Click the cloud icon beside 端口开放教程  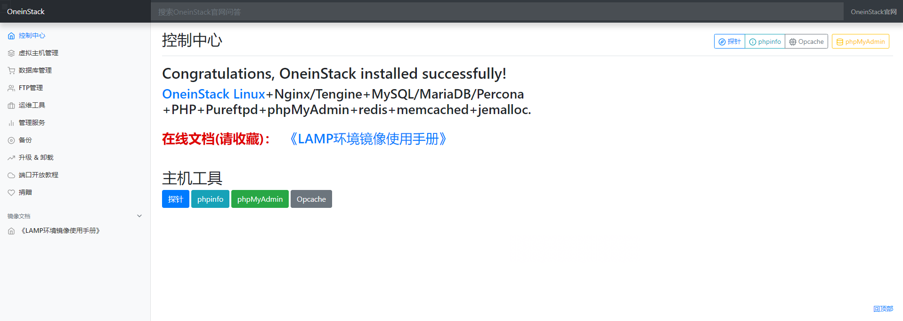pos(11,175)
